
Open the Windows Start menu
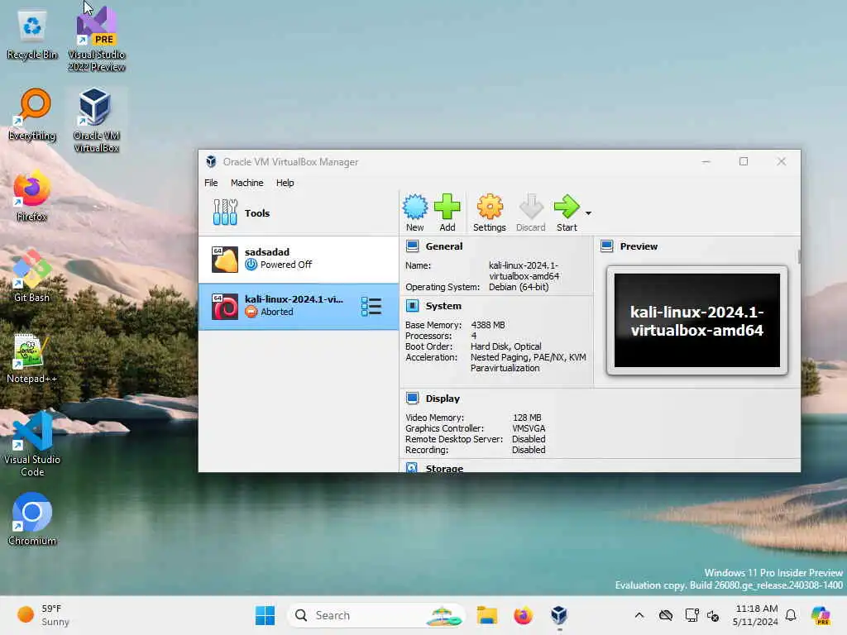click(x=265, y=615)
